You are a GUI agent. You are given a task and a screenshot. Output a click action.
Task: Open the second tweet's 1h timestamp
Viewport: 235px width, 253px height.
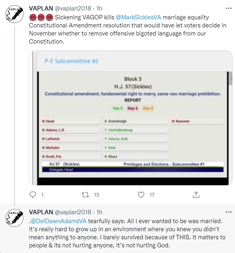coord(99,212)
